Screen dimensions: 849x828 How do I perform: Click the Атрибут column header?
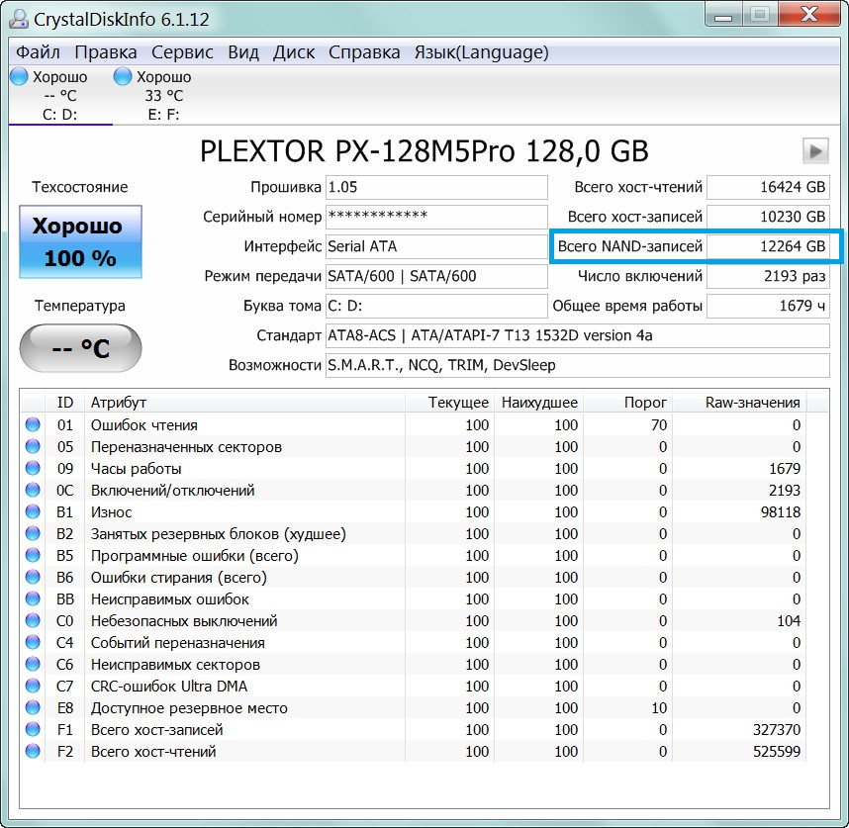[x=244, y=403]
